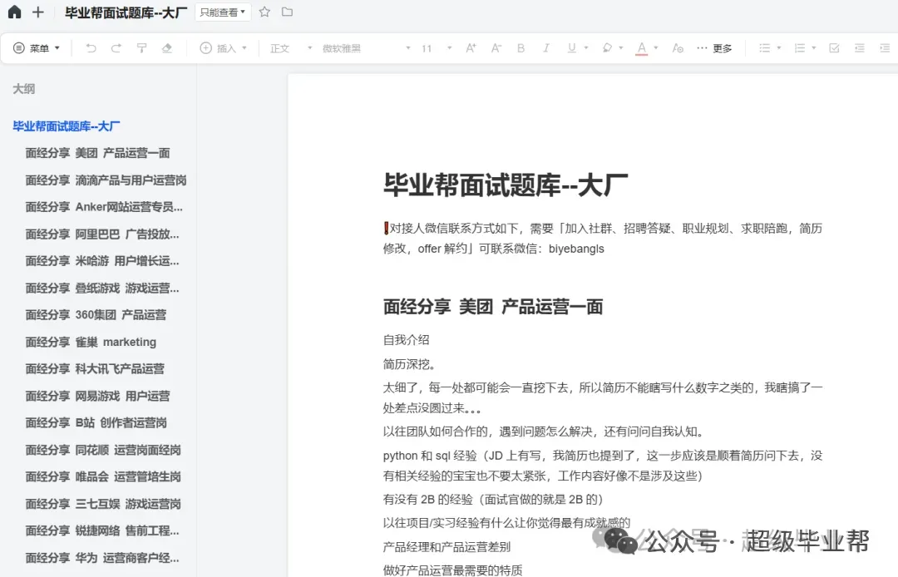This screenshot has height=577, width=898.
Task: Star this document as favorite
Action: pos(264,12)
